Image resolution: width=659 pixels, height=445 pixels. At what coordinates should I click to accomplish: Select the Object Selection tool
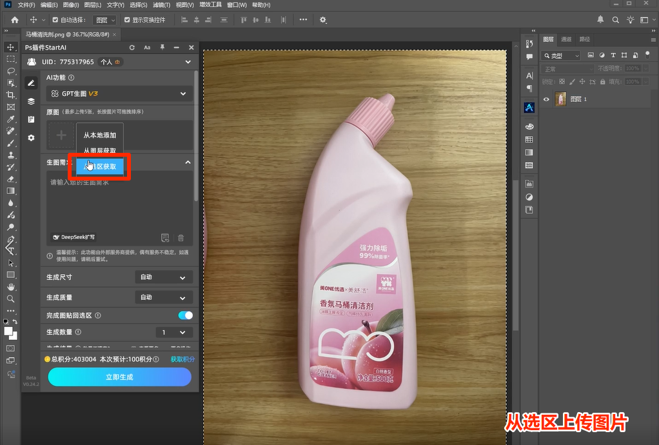click(x=10, y=83)
